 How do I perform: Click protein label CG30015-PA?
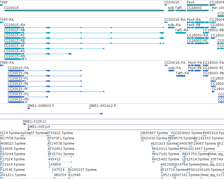coord(18,68)
